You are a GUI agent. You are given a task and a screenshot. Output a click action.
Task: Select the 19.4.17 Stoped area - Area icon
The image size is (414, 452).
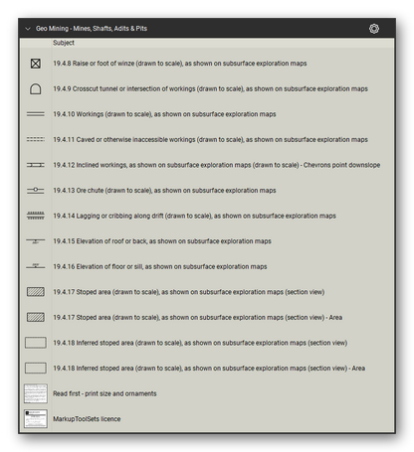pos(36,317)
